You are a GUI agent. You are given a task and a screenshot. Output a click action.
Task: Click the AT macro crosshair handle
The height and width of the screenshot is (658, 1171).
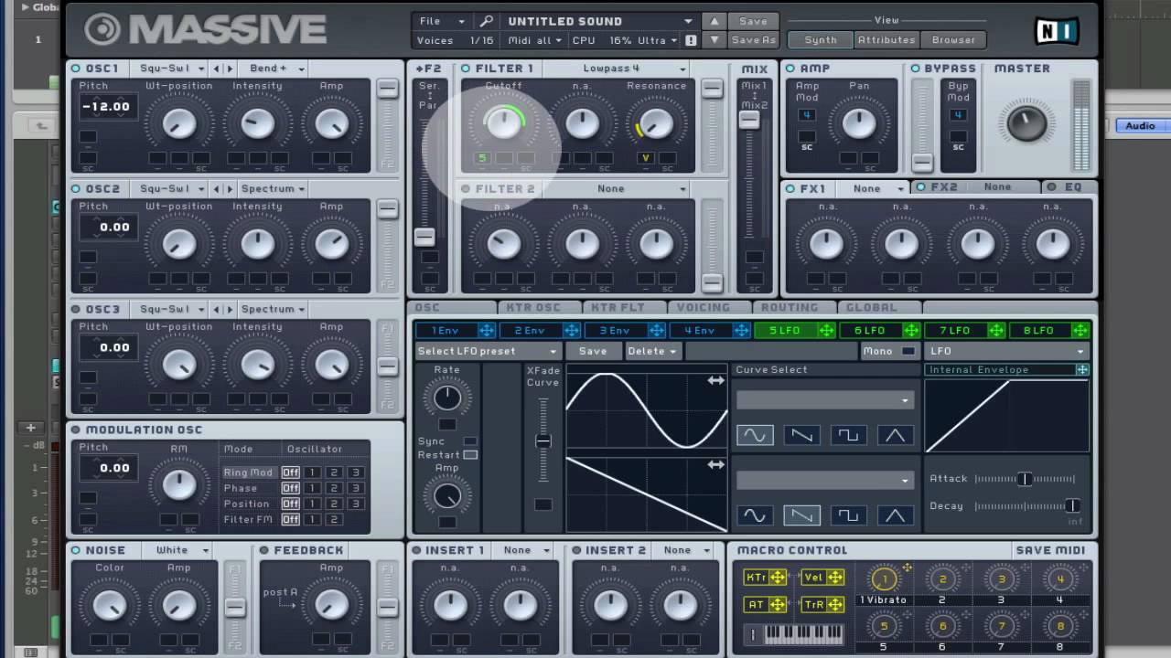click(x=778, y=604)
